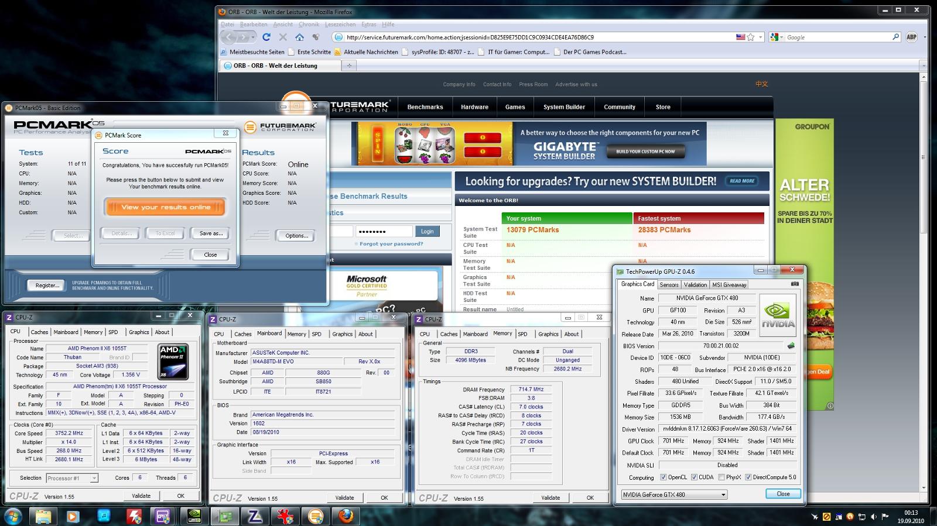Switch to Sensors tab in GPU-Z
Image resolution: width=937 pixels, height=526 pixels.
coord(669,284)
